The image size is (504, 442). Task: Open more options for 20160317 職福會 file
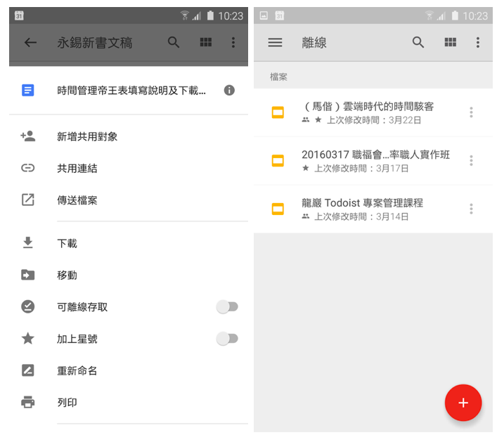471,161
